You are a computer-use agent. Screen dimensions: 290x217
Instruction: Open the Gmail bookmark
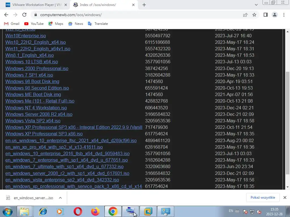pos(12,24)
